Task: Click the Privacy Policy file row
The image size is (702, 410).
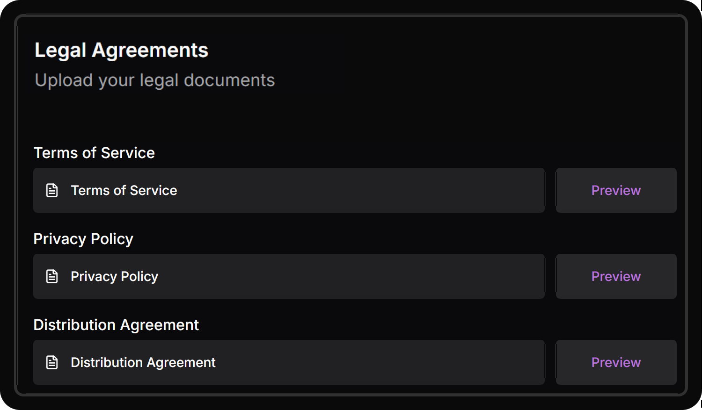Action: point(289,276)
